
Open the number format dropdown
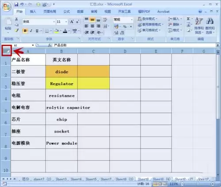[132, 19]
